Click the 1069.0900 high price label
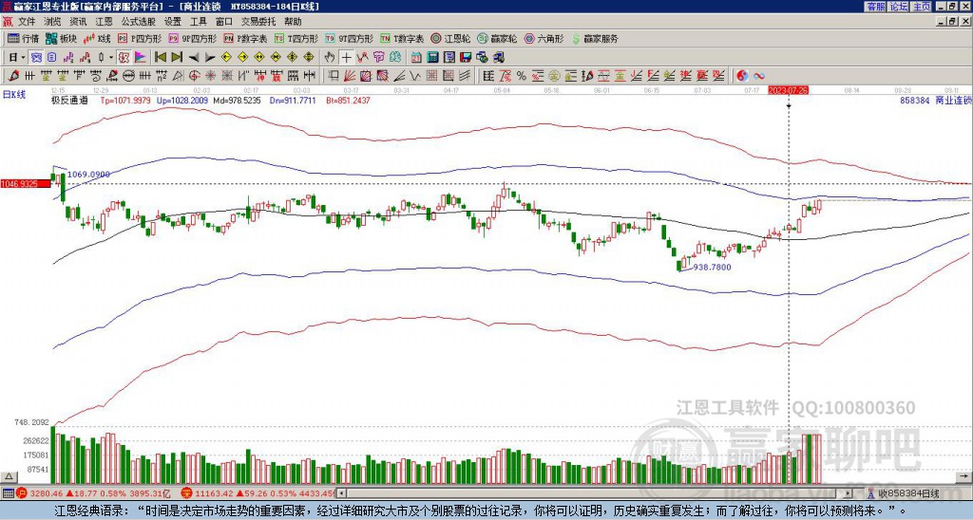This screenshot has height=520, width=973. 88,175
